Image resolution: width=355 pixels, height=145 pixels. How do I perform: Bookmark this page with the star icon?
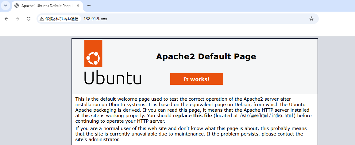point(311,19)
